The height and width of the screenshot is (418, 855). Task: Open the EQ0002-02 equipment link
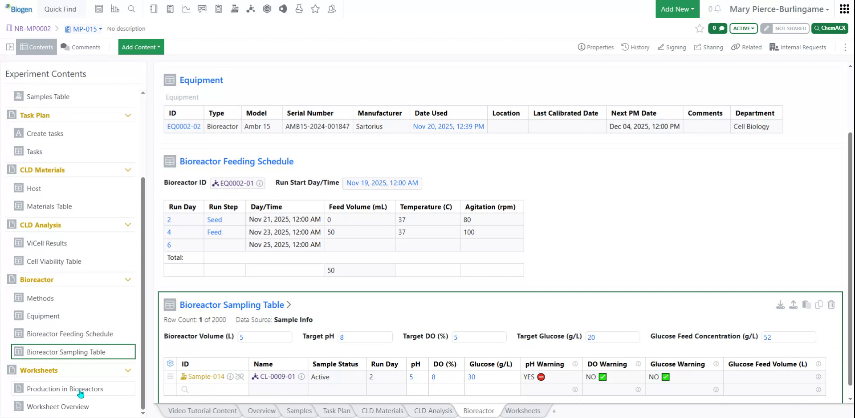pos(183,126)
